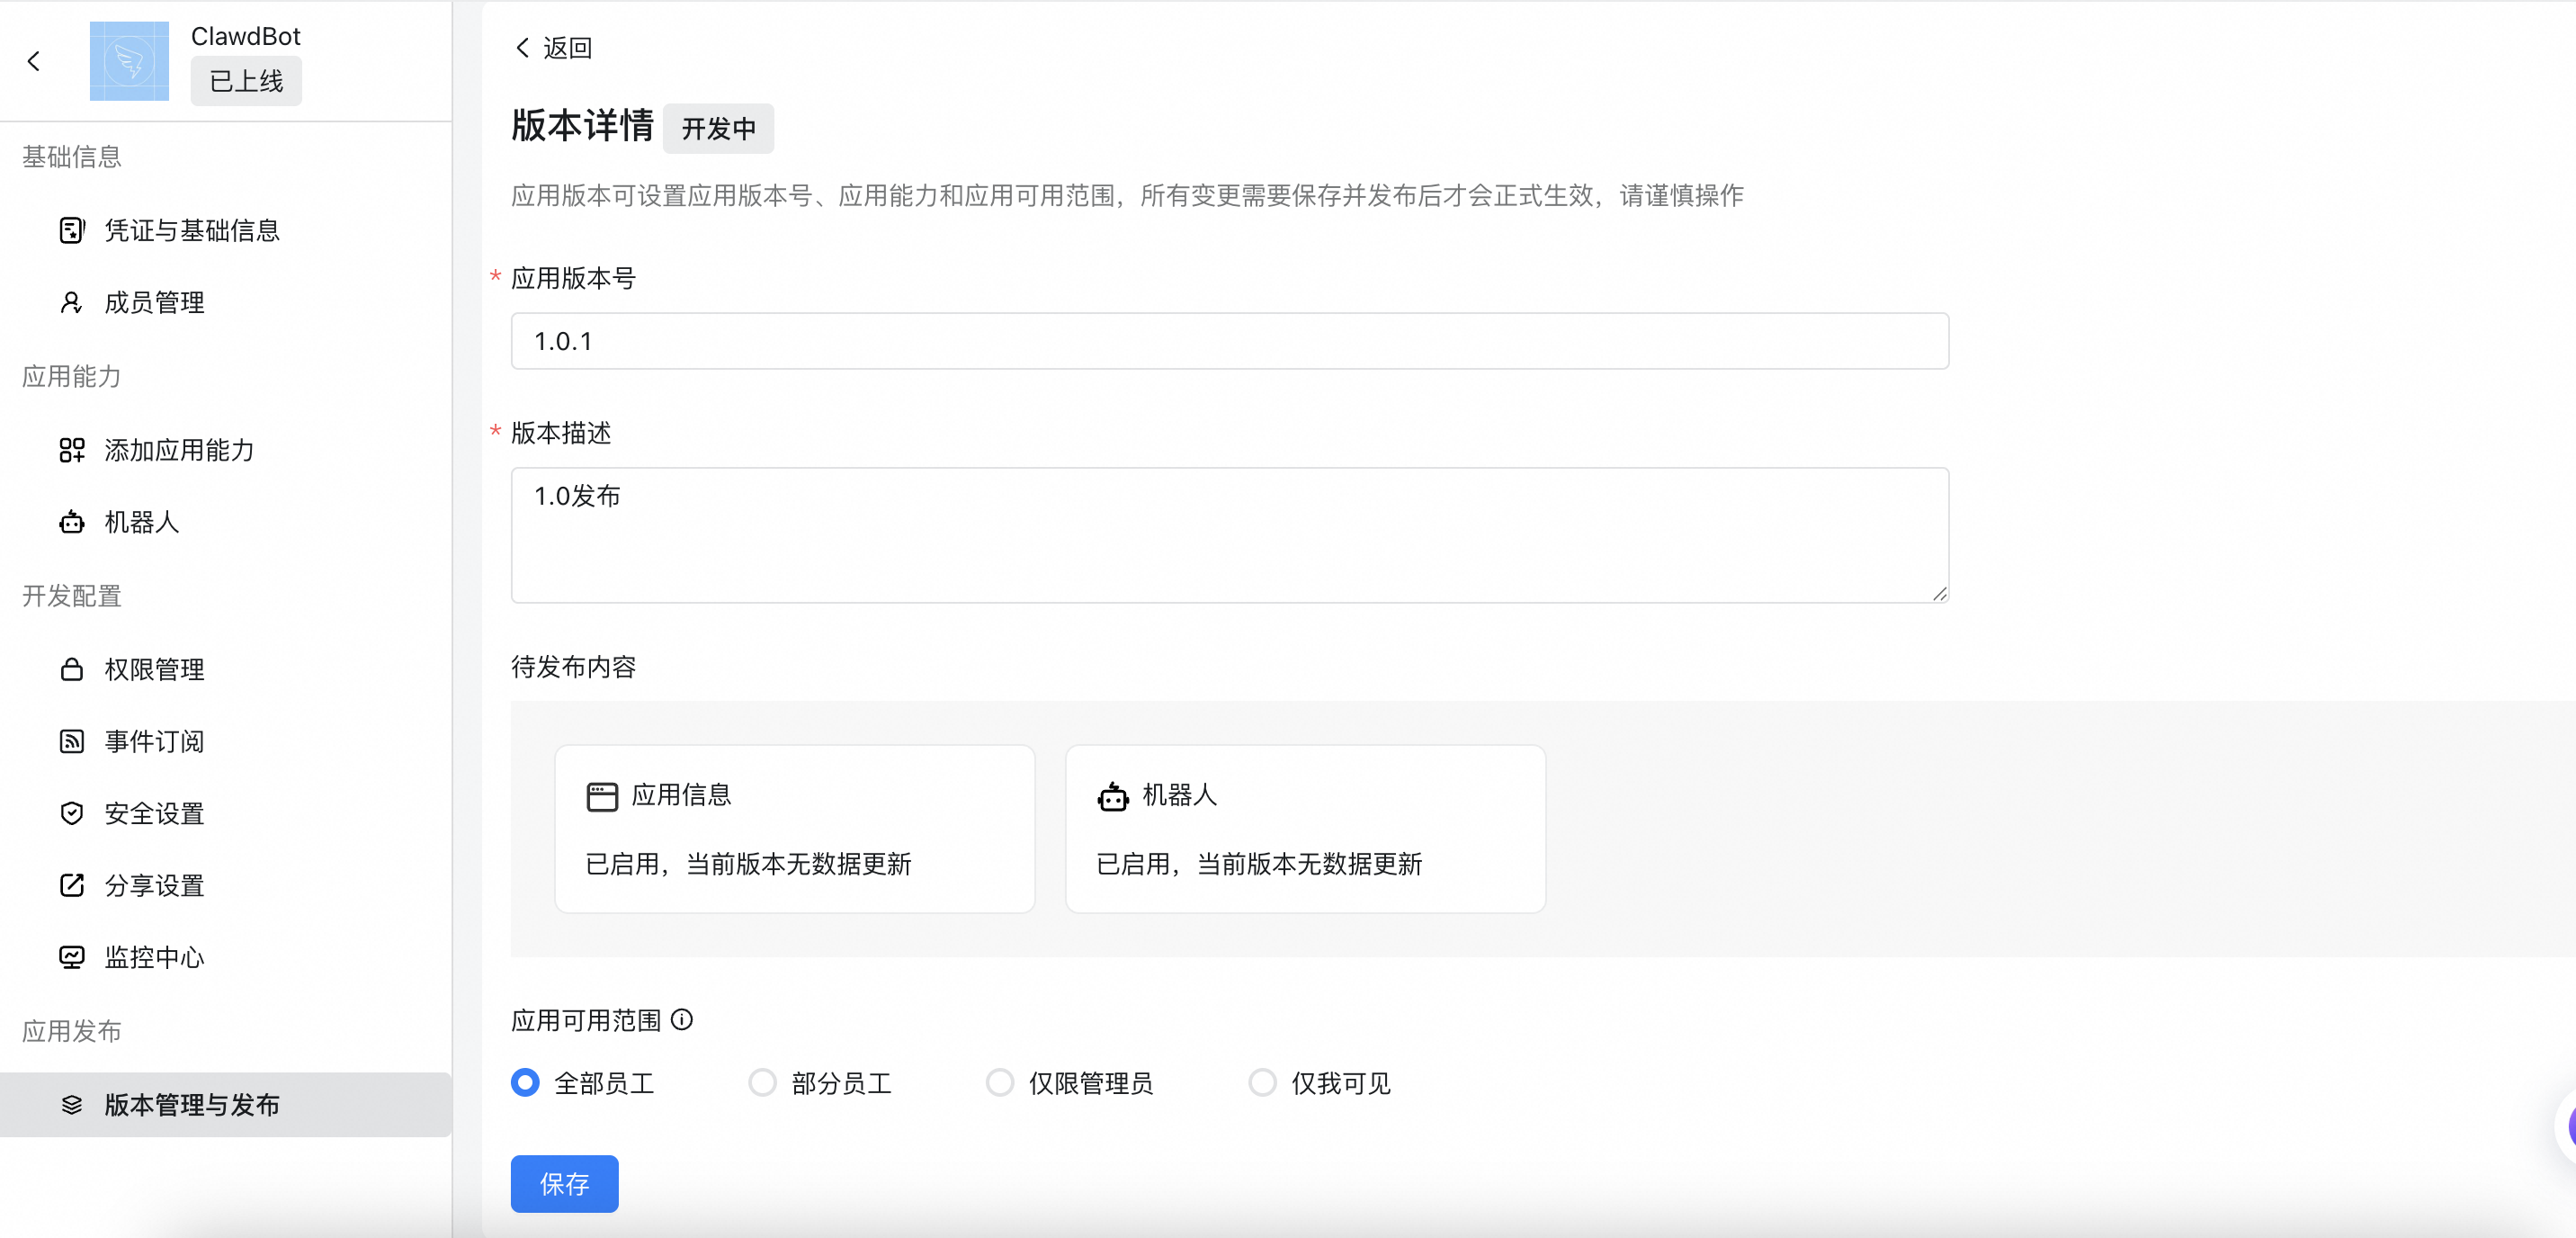Choose the 仅我可见 radio option
Viewport: 2576px width, 1238px height.
click(x=1262, y=1083)
